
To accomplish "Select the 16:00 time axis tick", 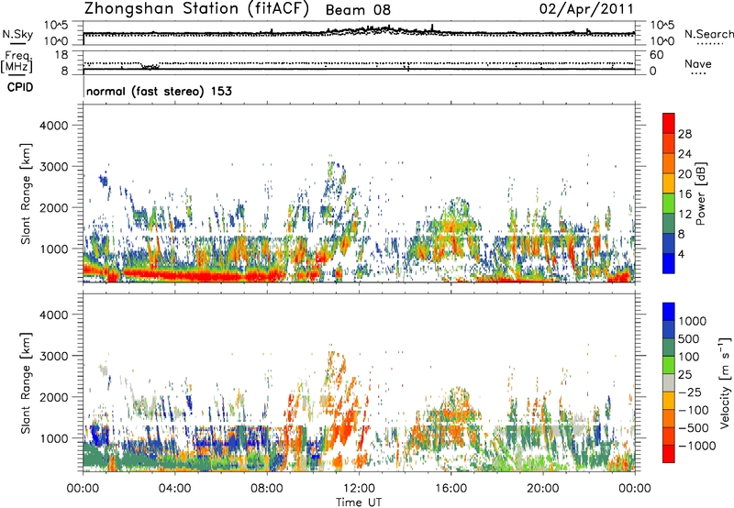I will coord(450,489).
